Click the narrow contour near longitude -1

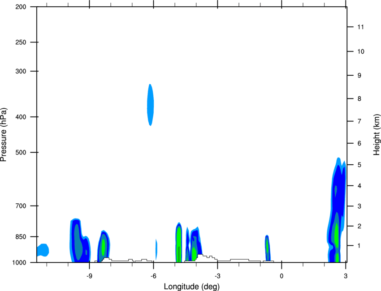267,248
